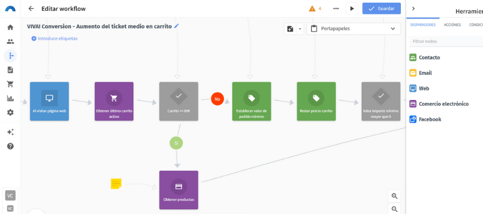Open the Documents page icon in sidebar

click(x=10, y=70)
